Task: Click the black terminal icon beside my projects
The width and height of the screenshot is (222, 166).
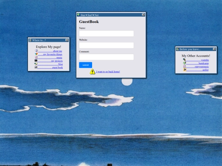Action: click(x=36, y=61)
